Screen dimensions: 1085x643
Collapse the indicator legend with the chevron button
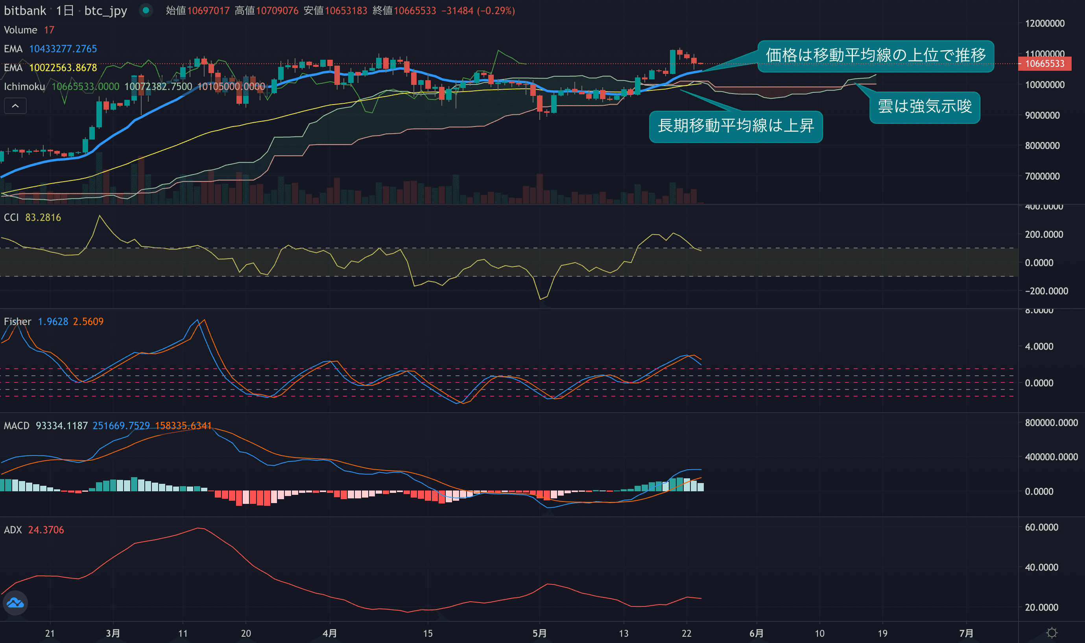tap(15, 106)
